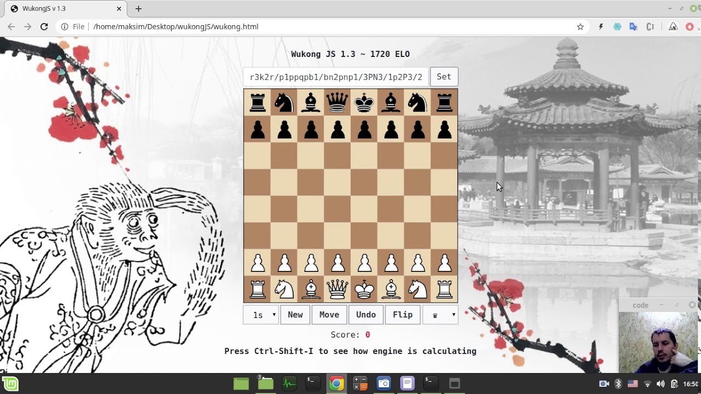Select the white rook on a1
The image size is (701, 394).
coord(257,289)
